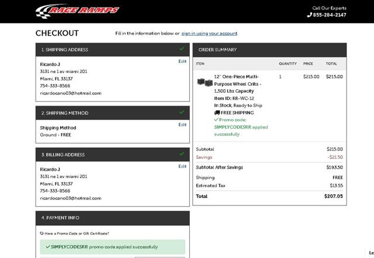Select the ORDER SUMMARY header
Viewport: 374px width, 258px height.
(269, 50)
